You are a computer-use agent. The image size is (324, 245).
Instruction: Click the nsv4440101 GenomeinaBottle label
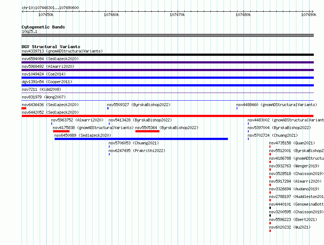pyautogui.click(x=297, y=204)
